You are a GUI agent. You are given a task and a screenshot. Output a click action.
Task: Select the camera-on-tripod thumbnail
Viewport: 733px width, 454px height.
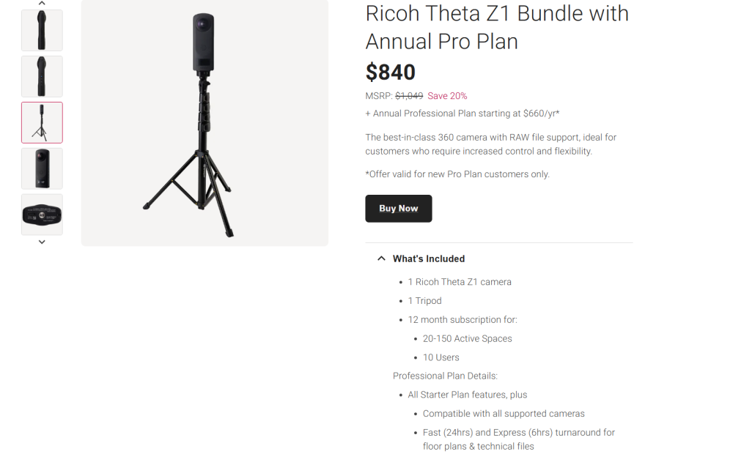pos(42,122)
